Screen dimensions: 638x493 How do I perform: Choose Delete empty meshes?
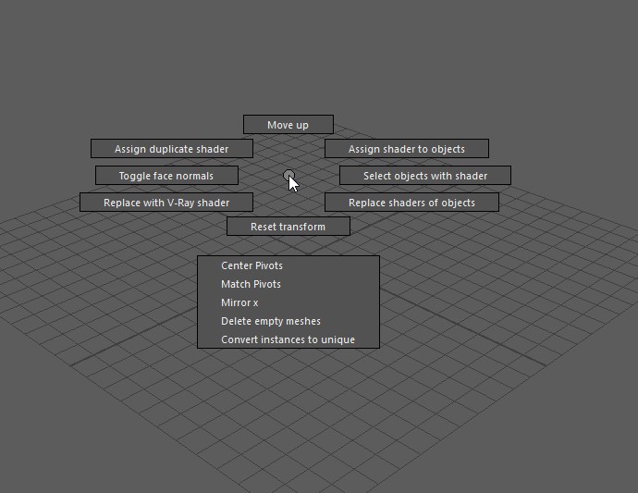coord(288,321)
